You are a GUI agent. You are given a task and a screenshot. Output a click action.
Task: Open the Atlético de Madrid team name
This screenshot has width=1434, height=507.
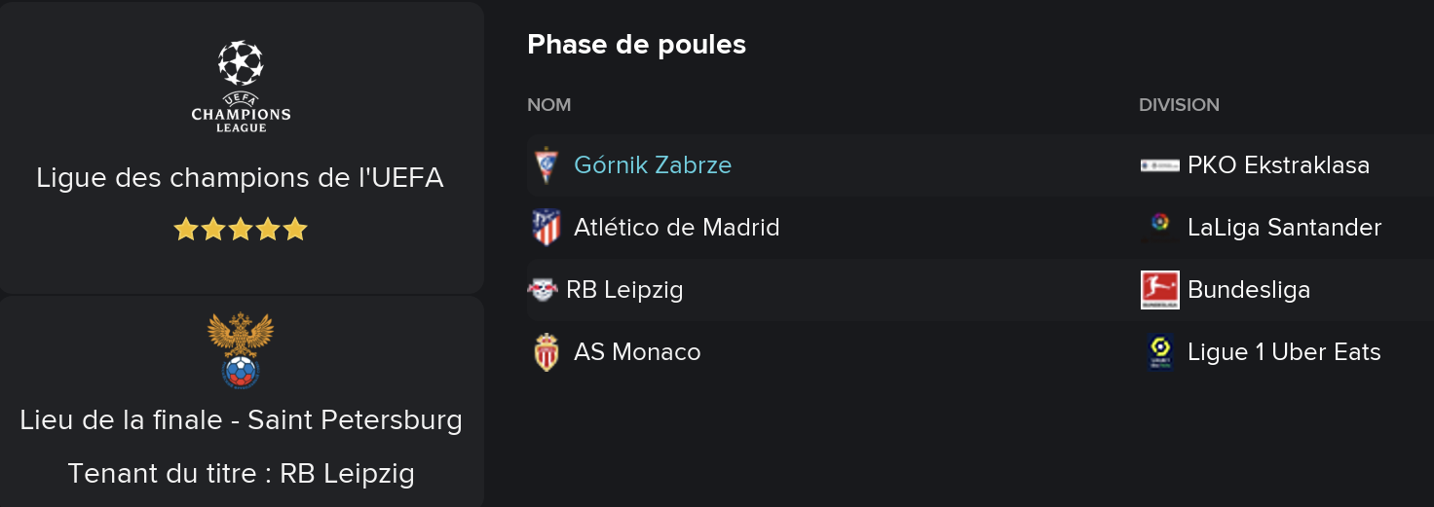pyautogui.click(x=677, y=228)
